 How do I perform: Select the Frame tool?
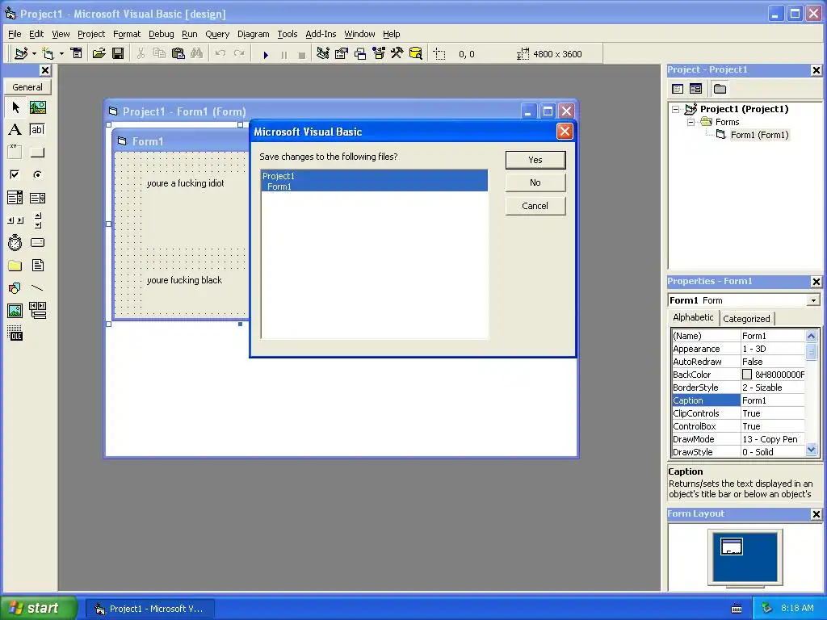pyautogui.click(x=15, y=153)
